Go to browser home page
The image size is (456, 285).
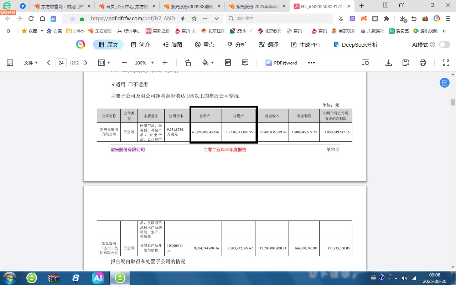42,19
